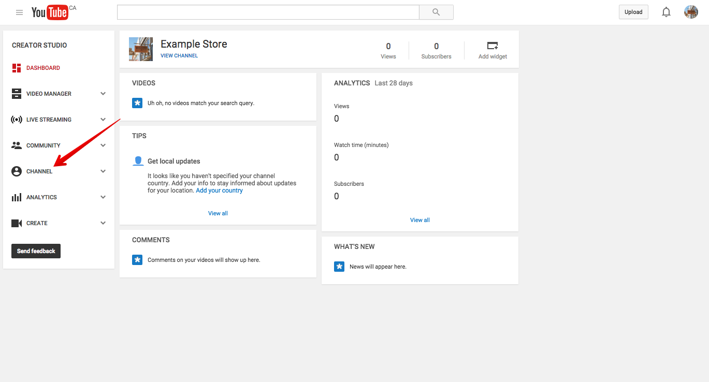
Task: Select Video Manager in the sidebar
Action: [x=49, y=94]
